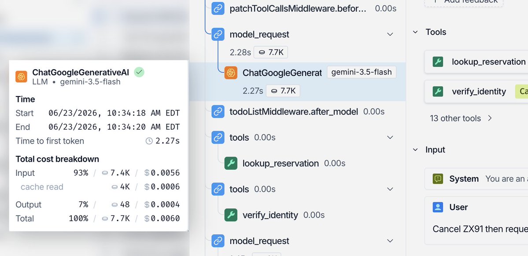Click the green success checkmark in popup
This screenshot has width=528, height=256.
coord(139,72)
